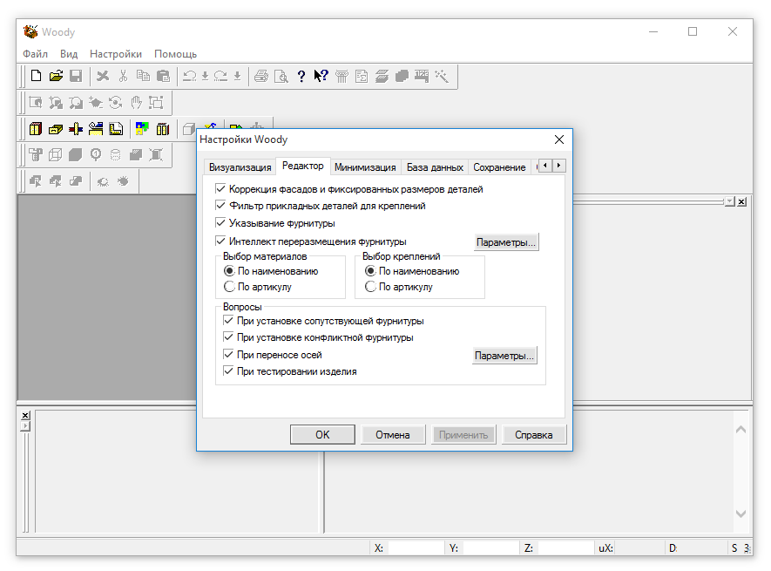Click the Delete X icon in toolbar
This screenshot has width=771, height=571.
pos(103,76)
